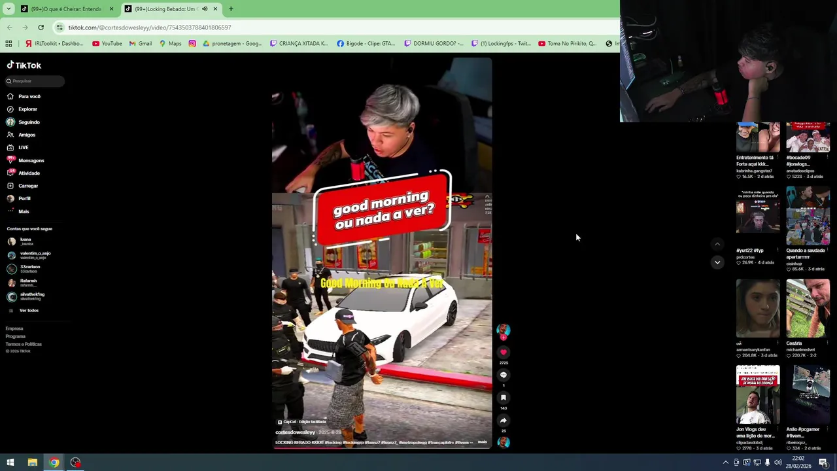Viewport: 837px width, 471px height.
Task: View site information icon in address bar
Action: (x=60, y=27)
